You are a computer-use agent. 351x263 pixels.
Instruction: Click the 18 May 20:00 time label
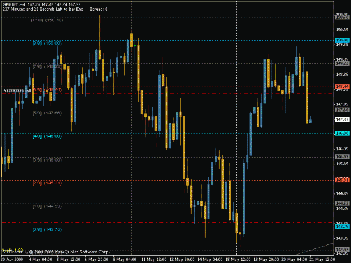click(x=266, y=260)
